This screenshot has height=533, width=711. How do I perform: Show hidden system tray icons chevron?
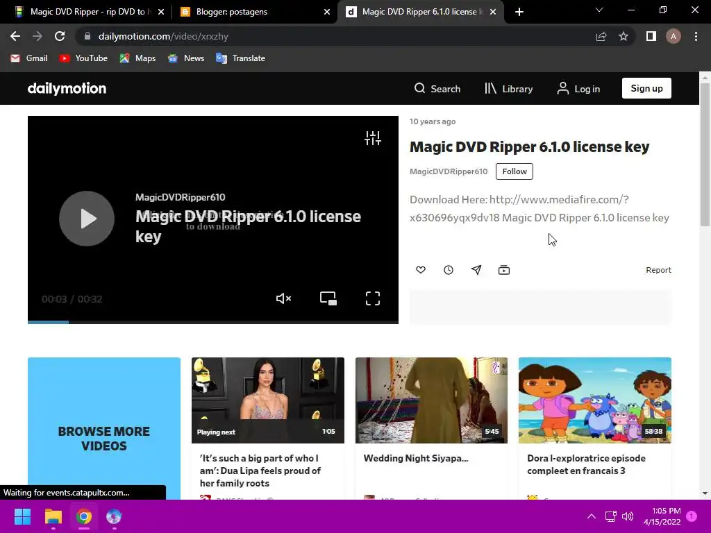592,516
